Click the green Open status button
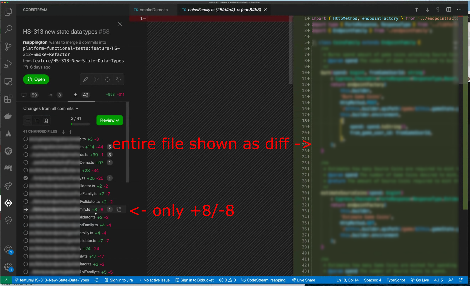The image size is (470, 286). pos(36,79)
